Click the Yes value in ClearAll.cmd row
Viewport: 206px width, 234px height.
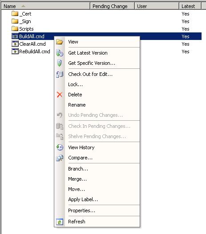coord(186,44)
